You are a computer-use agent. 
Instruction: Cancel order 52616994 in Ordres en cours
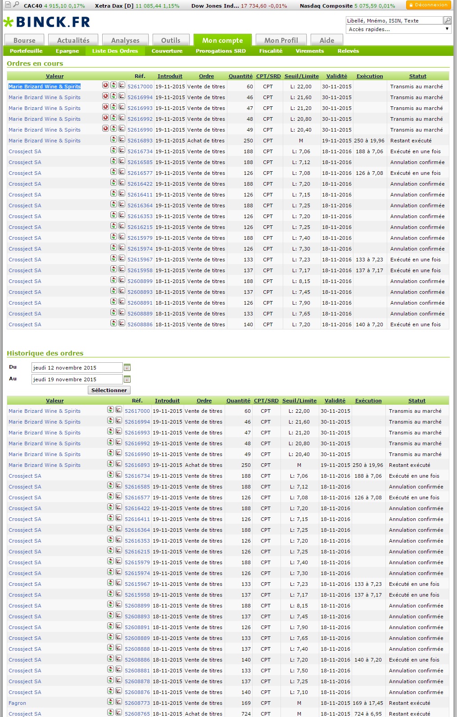tap(105, 96)
